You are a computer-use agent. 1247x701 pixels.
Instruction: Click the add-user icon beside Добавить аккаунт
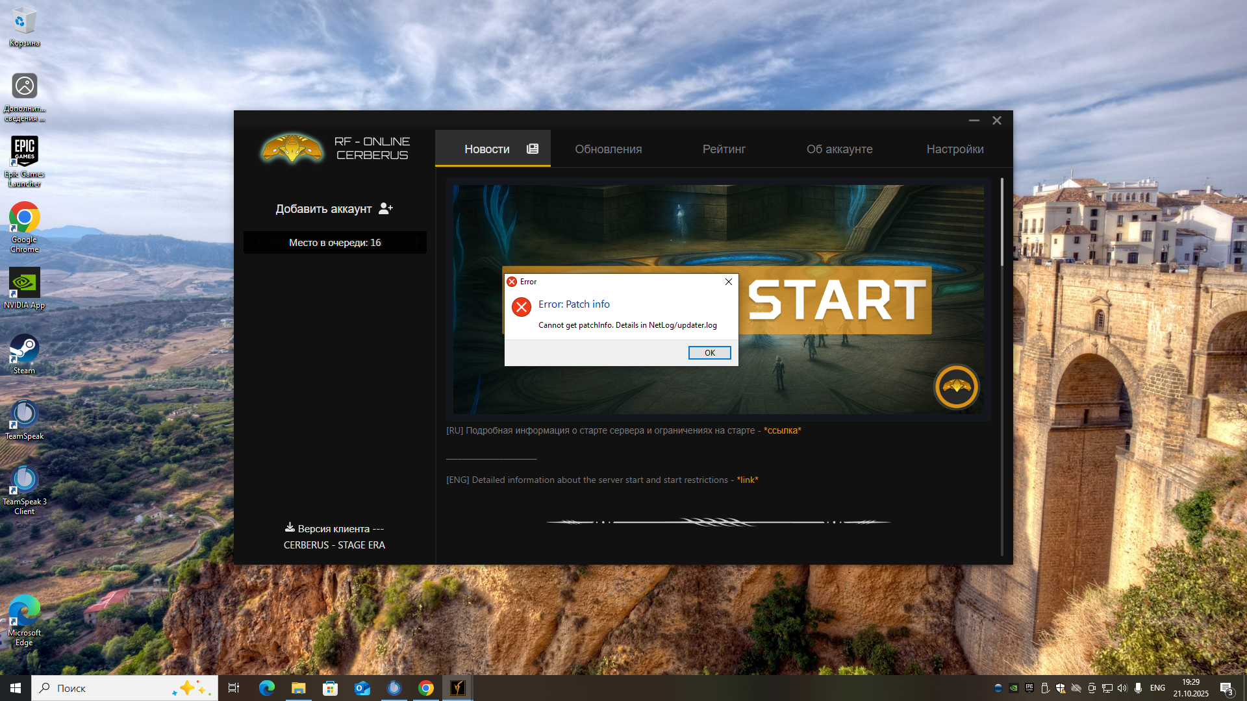386,208
